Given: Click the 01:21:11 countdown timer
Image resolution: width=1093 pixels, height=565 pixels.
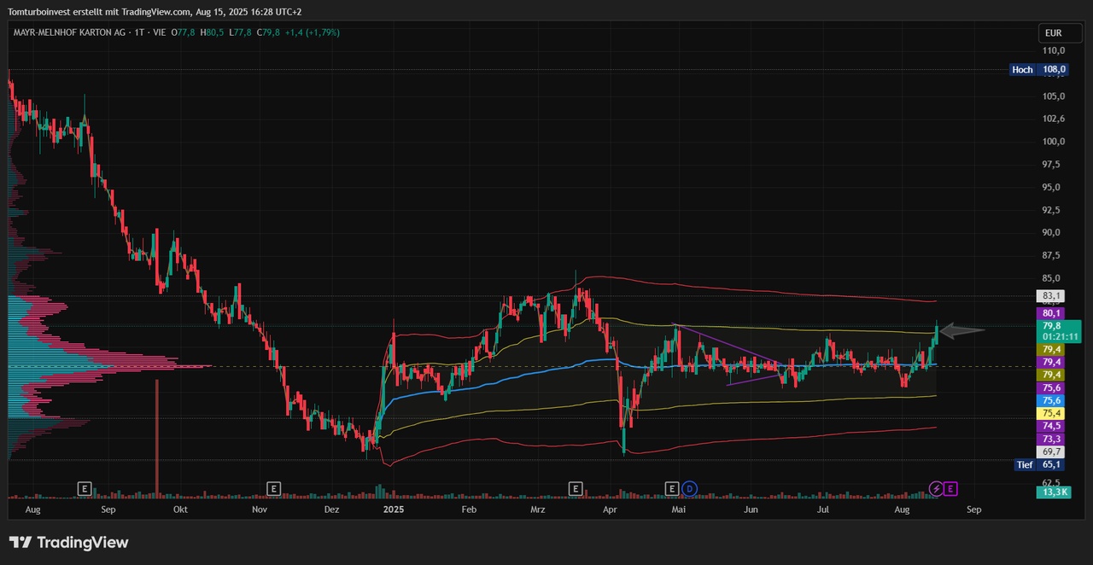Looking at the screenshot, I should click(1061, 337).
